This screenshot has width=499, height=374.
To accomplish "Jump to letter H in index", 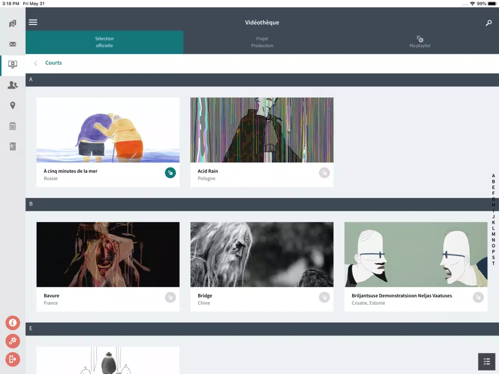I will [x=493, y=205].
